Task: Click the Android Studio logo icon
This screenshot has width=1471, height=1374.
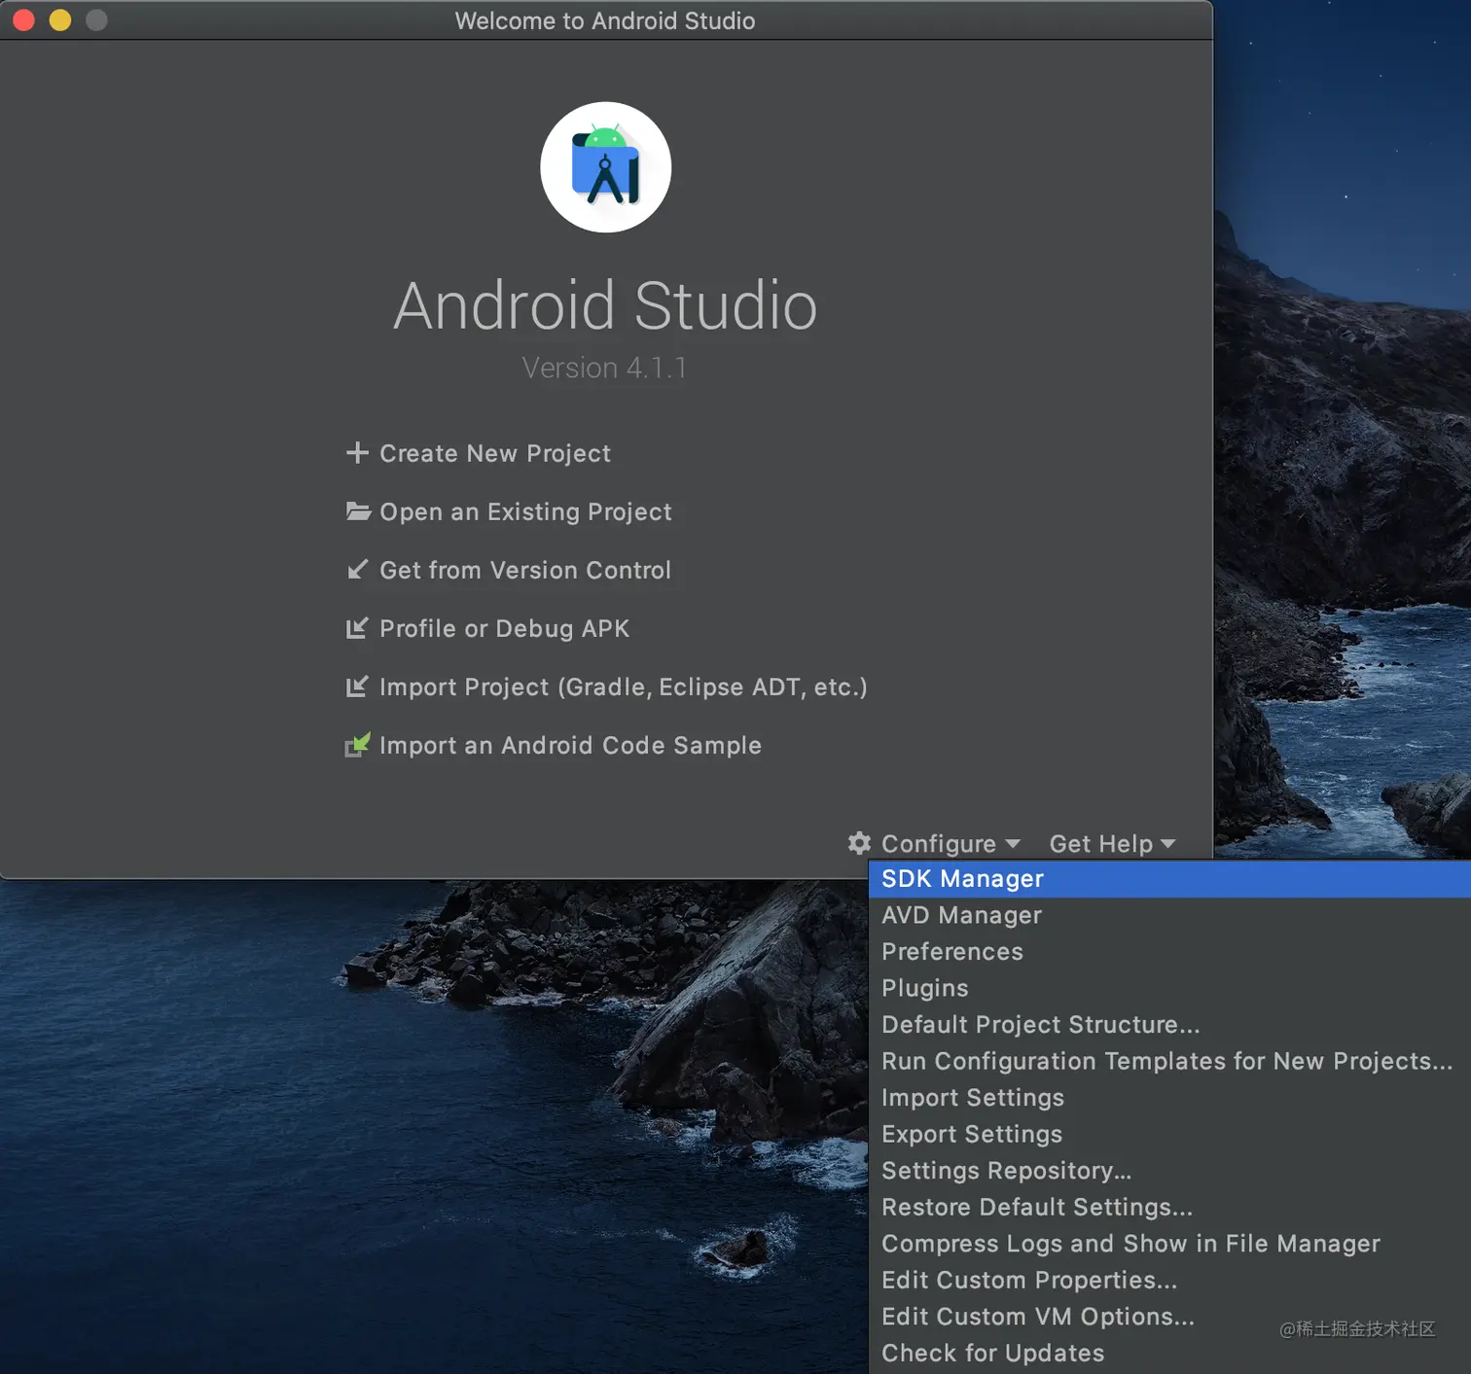Action: [x=605, y=167]
